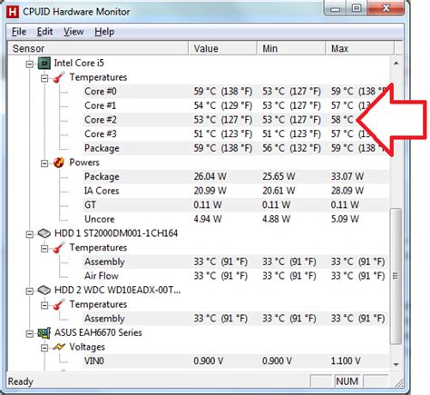Screen dimensions: 430x395
Task: Open the Help menu
Action: (x=104, y=32)
